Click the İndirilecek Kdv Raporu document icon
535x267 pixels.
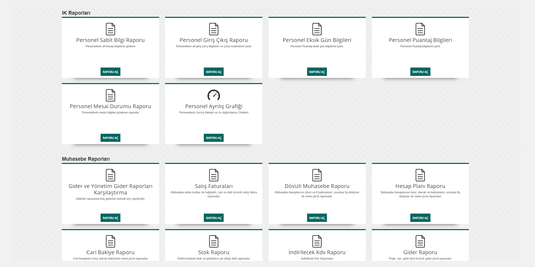click(x=317, y=241)
